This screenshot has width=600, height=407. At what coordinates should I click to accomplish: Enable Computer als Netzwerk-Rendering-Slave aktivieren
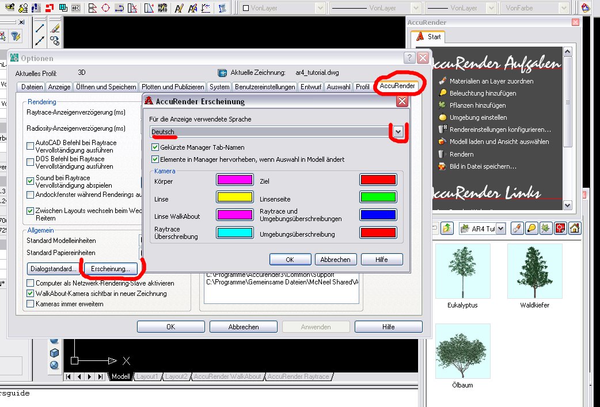coord(30,283)
